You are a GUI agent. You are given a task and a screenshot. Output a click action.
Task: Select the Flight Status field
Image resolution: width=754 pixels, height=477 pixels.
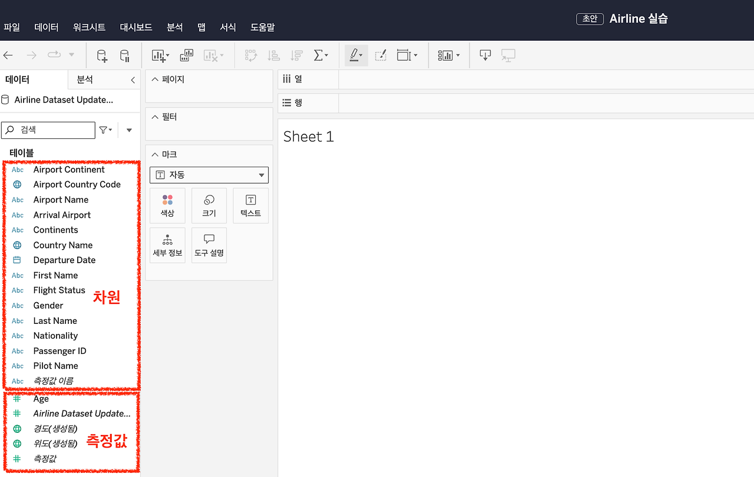point(59,290)
